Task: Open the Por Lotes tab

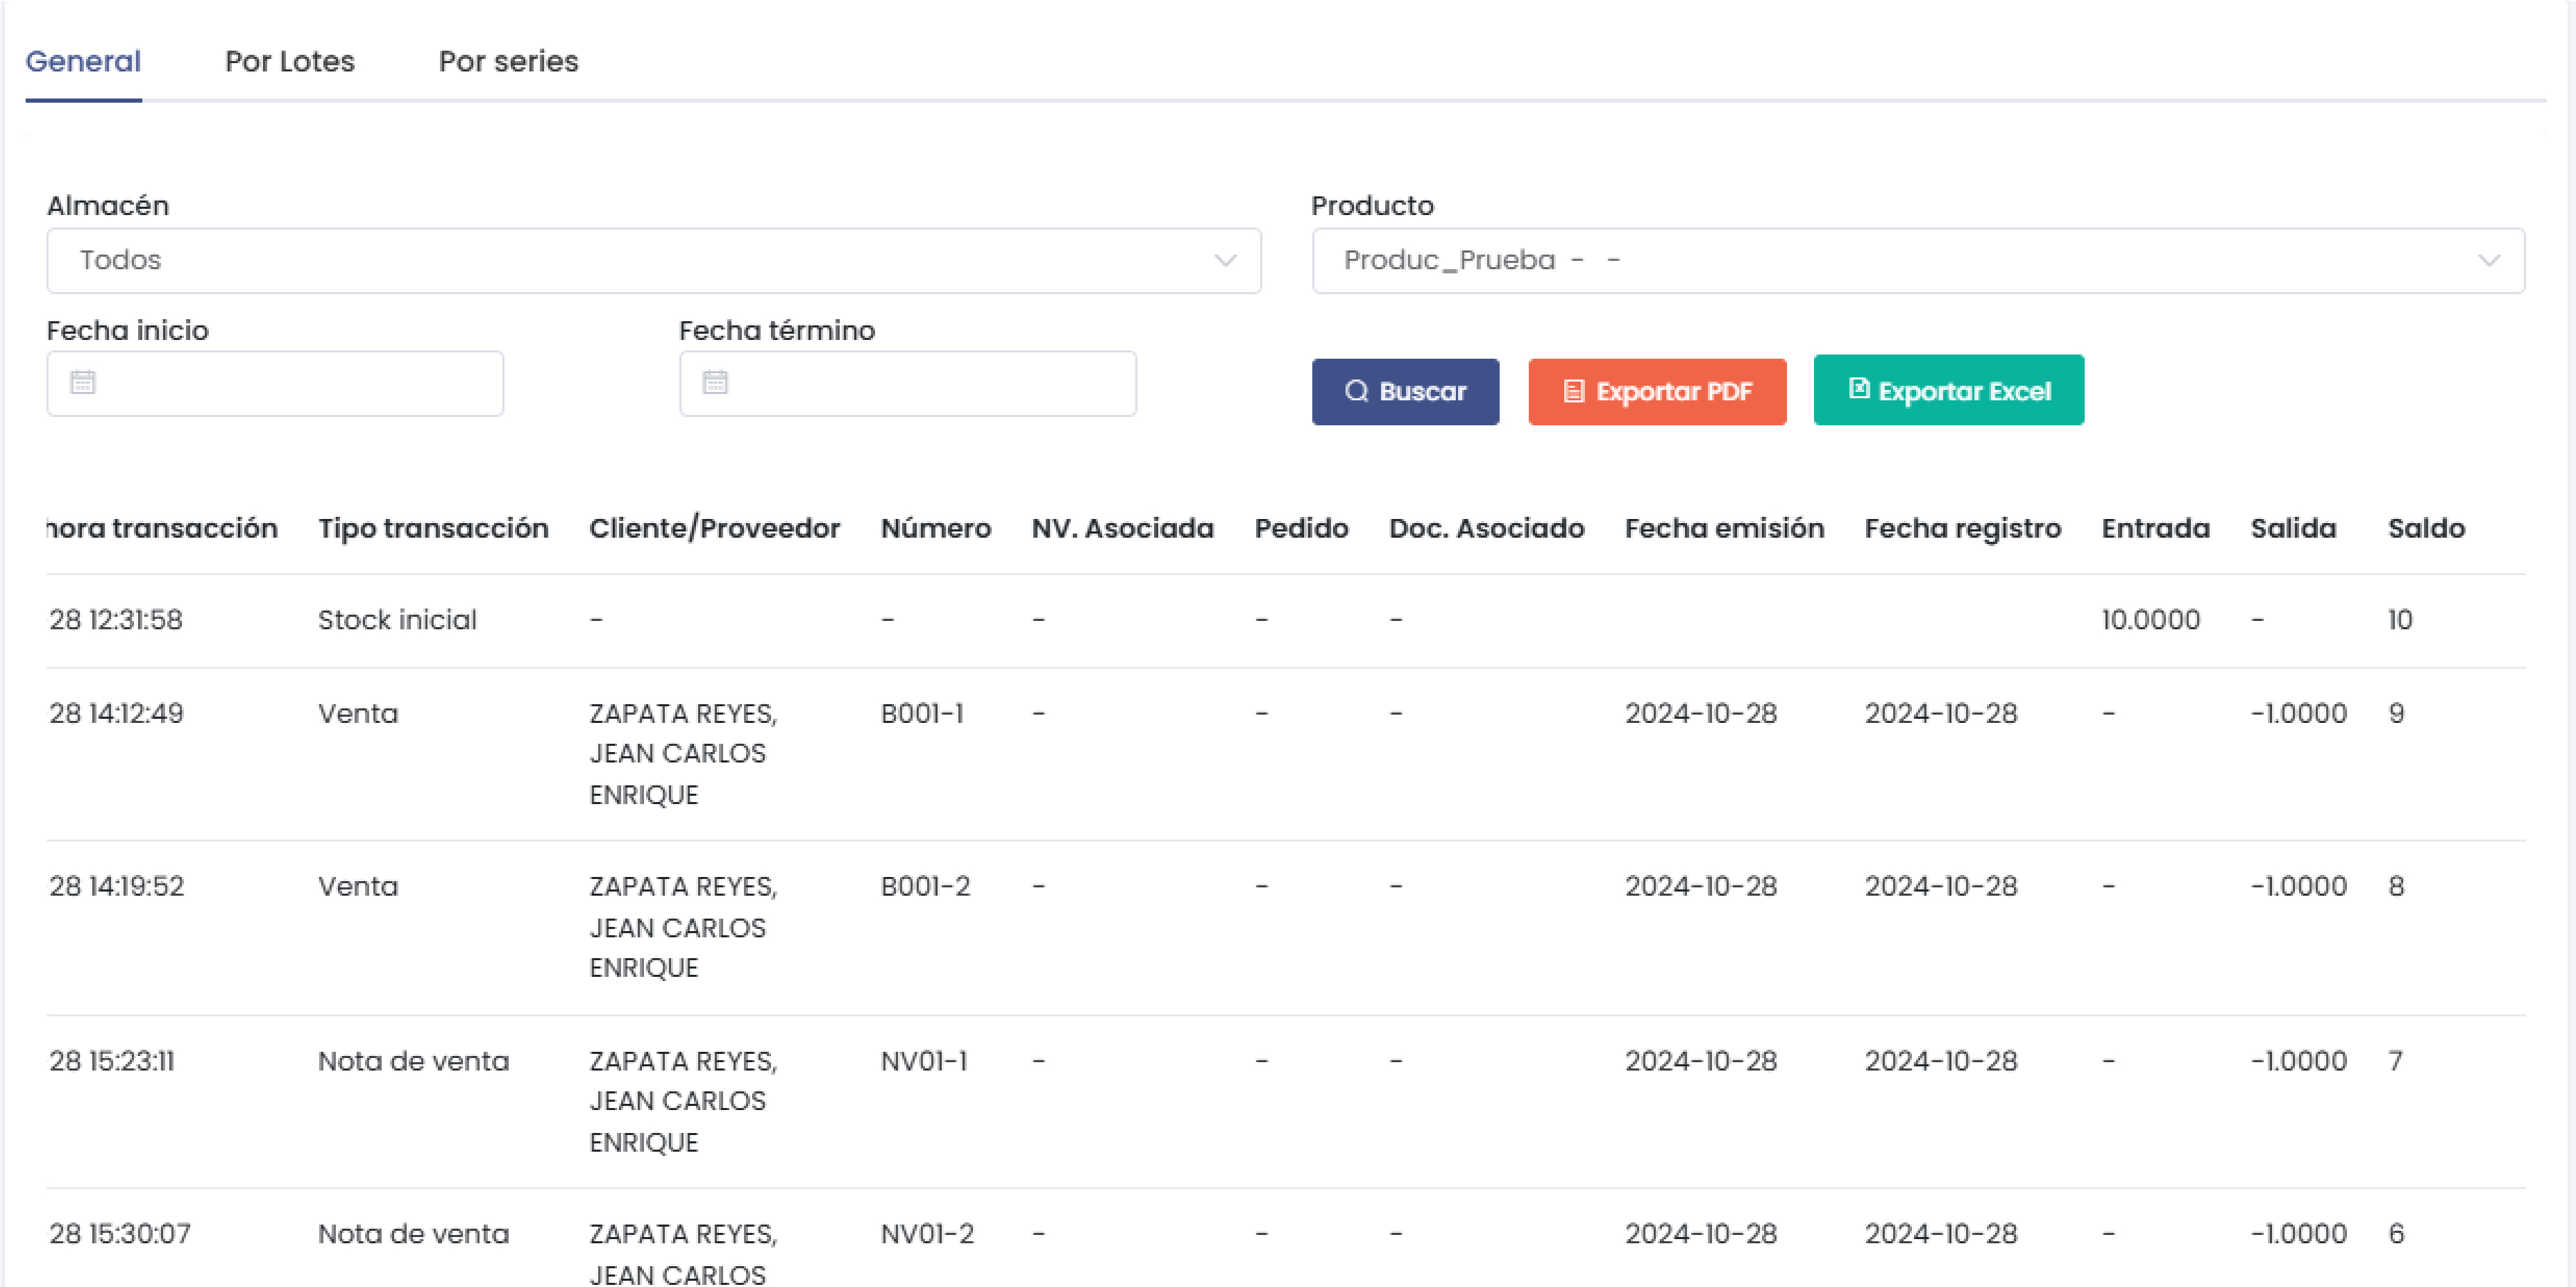Action: [x=289, y=61]
